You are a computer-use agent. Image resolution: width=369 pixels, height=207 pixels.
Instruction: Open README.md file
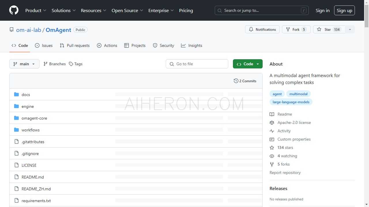(33, 177)
